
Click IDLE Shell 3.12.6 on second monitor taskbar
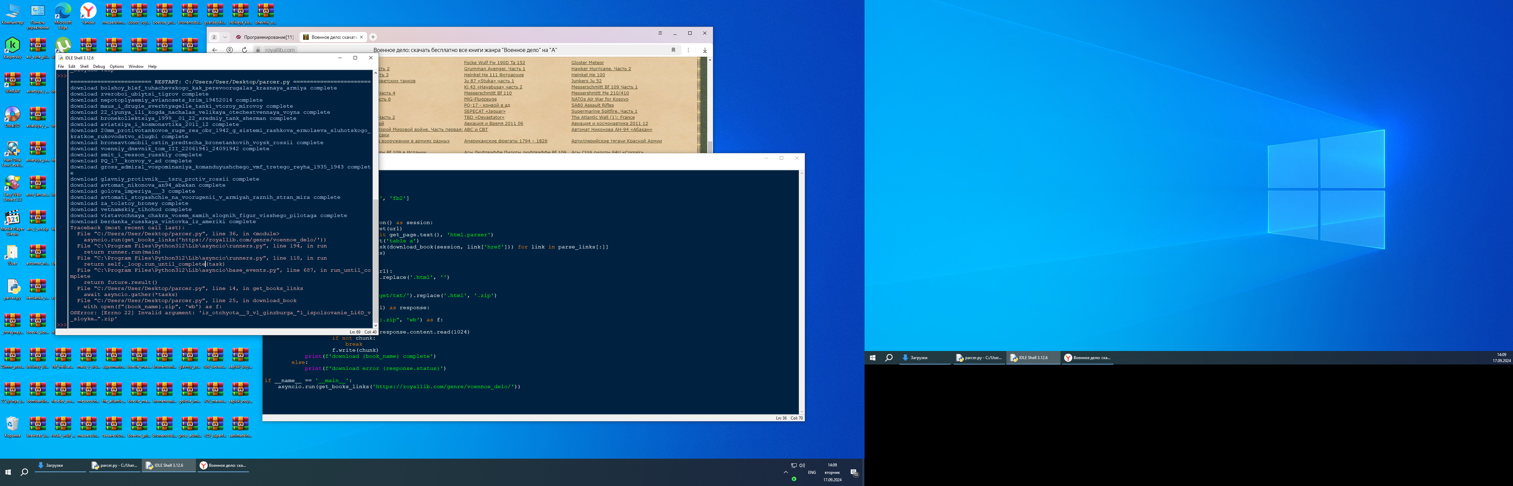tap(1033, 357)
